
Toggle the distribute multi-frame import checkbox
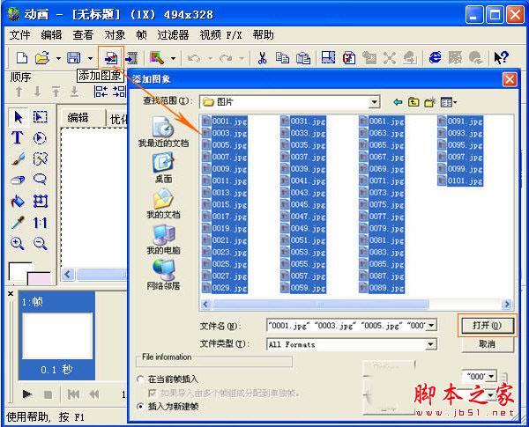click(x=153, y=393)
